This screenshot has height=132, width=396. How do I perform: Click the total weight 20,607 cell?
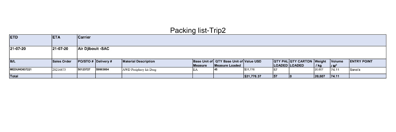point(322,76)
